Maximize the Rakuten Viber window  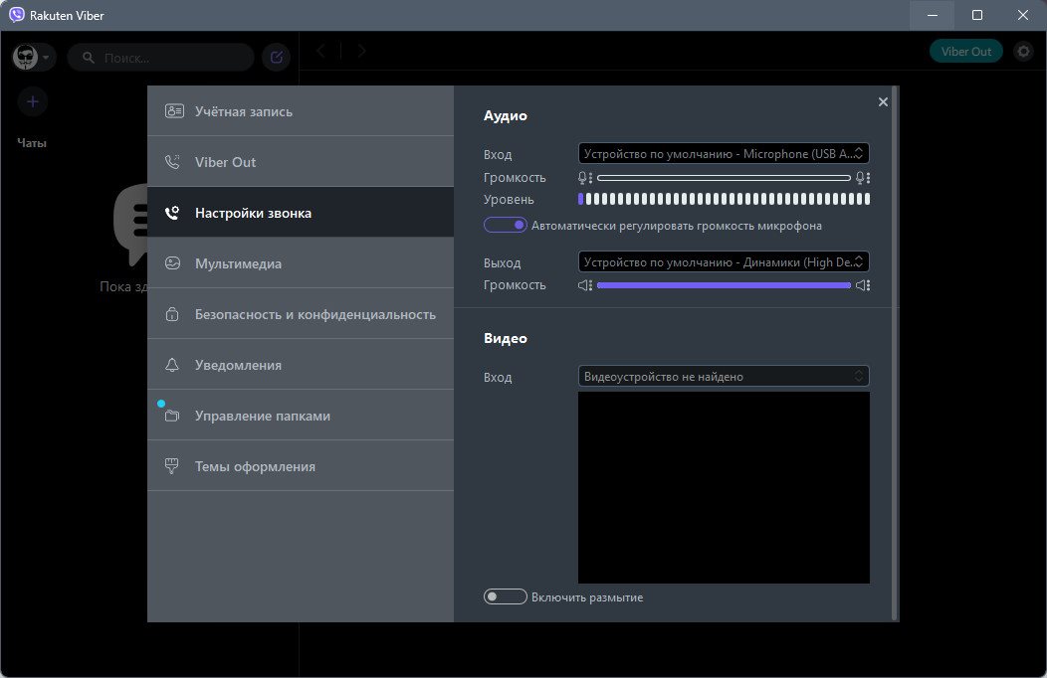tap(977, 15)
